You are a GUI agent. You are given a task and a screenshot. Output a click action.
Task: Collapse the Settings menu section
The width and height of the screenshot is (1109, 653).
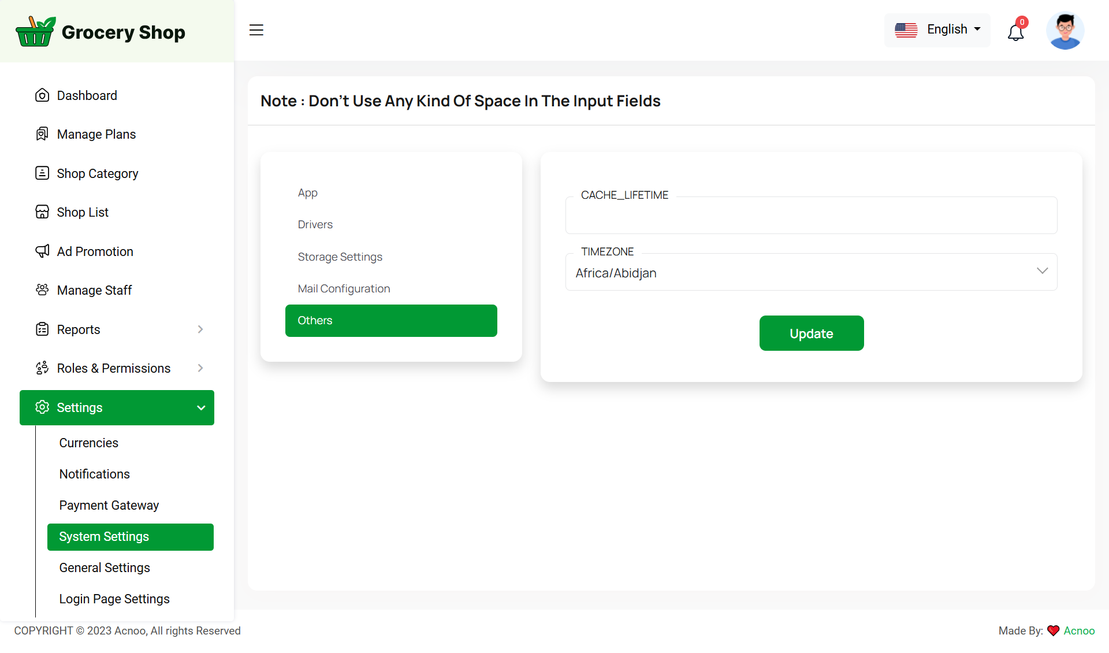click(x=201, y=407)
